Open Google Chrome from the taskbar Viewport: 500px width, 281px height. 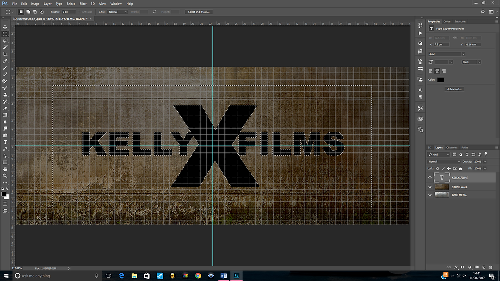(x=198, y=276)
